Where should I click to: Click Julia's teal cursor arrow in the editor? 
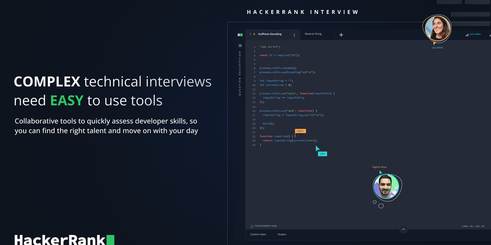(x=317, y=148)
